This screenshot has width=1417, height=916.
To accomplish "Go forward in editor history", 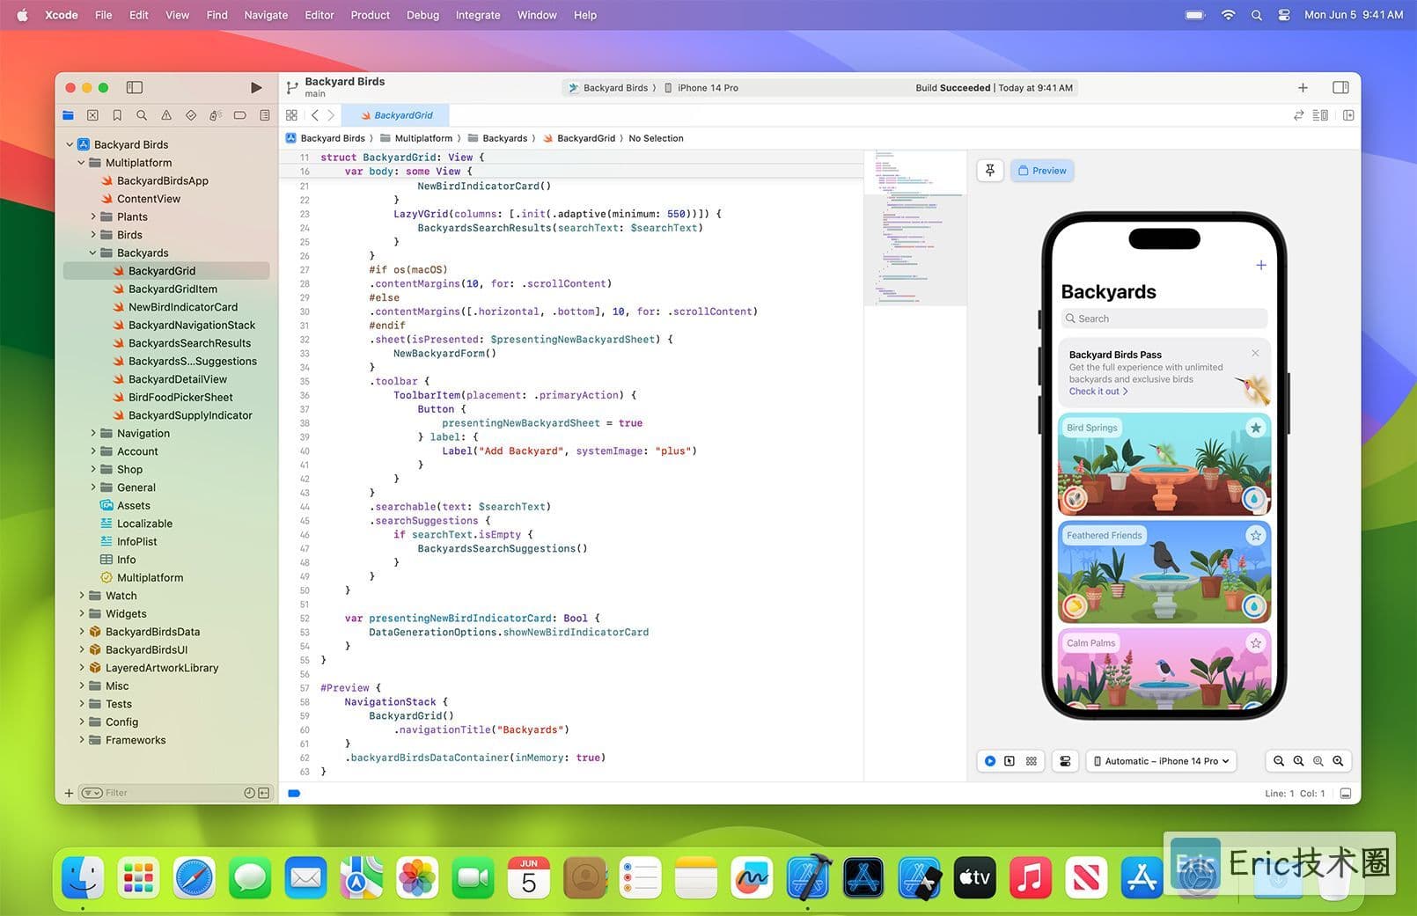I will (331, 115).
